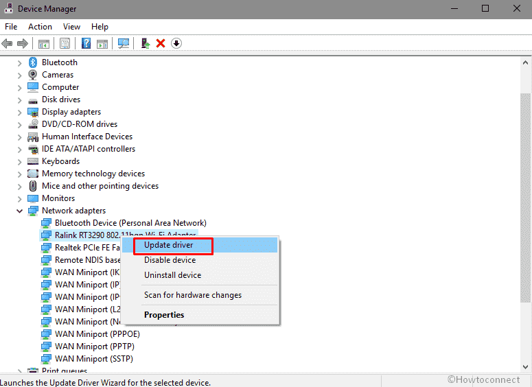This screenshot has width=532, height=387.
Task: Expand Human Interface Devices
Action: point(19,137)
